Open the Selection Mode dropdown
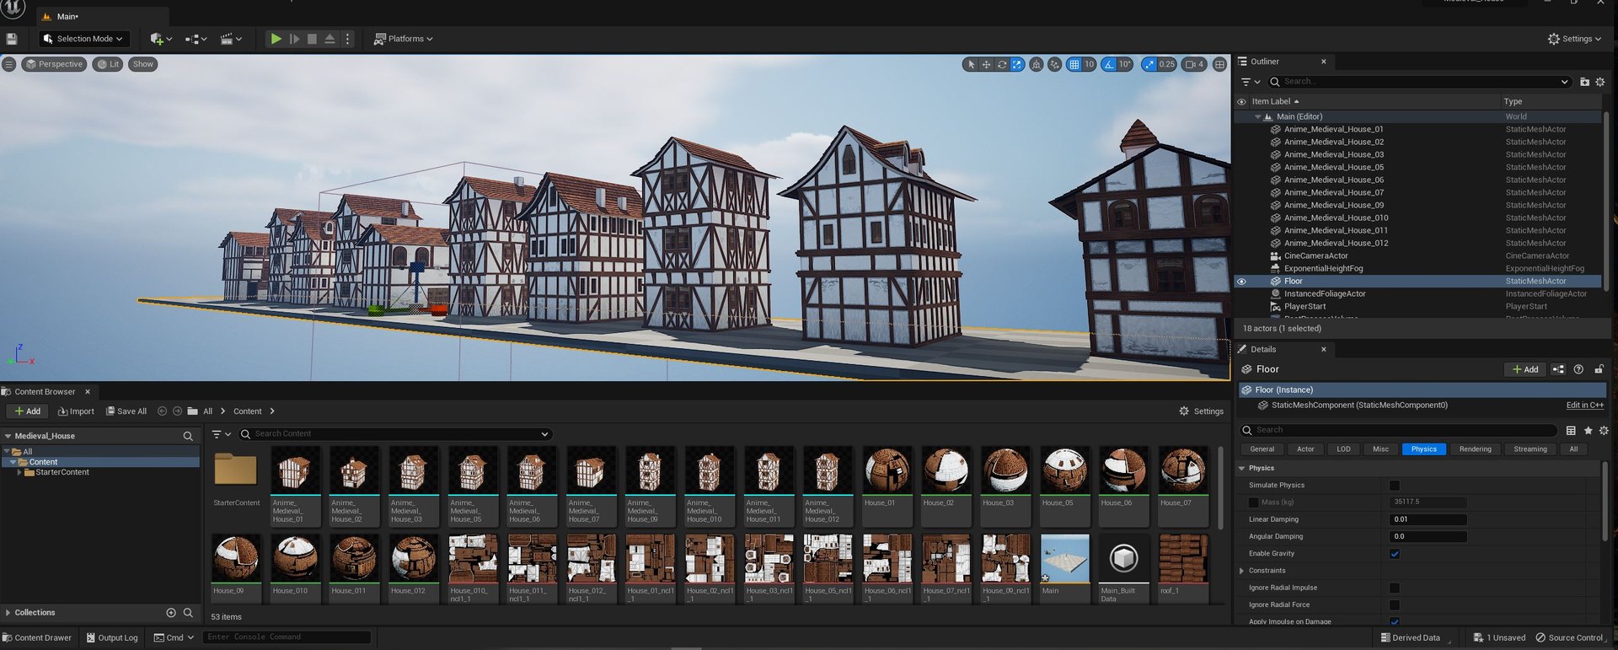 pyautogui.click(x=83, y=39)
